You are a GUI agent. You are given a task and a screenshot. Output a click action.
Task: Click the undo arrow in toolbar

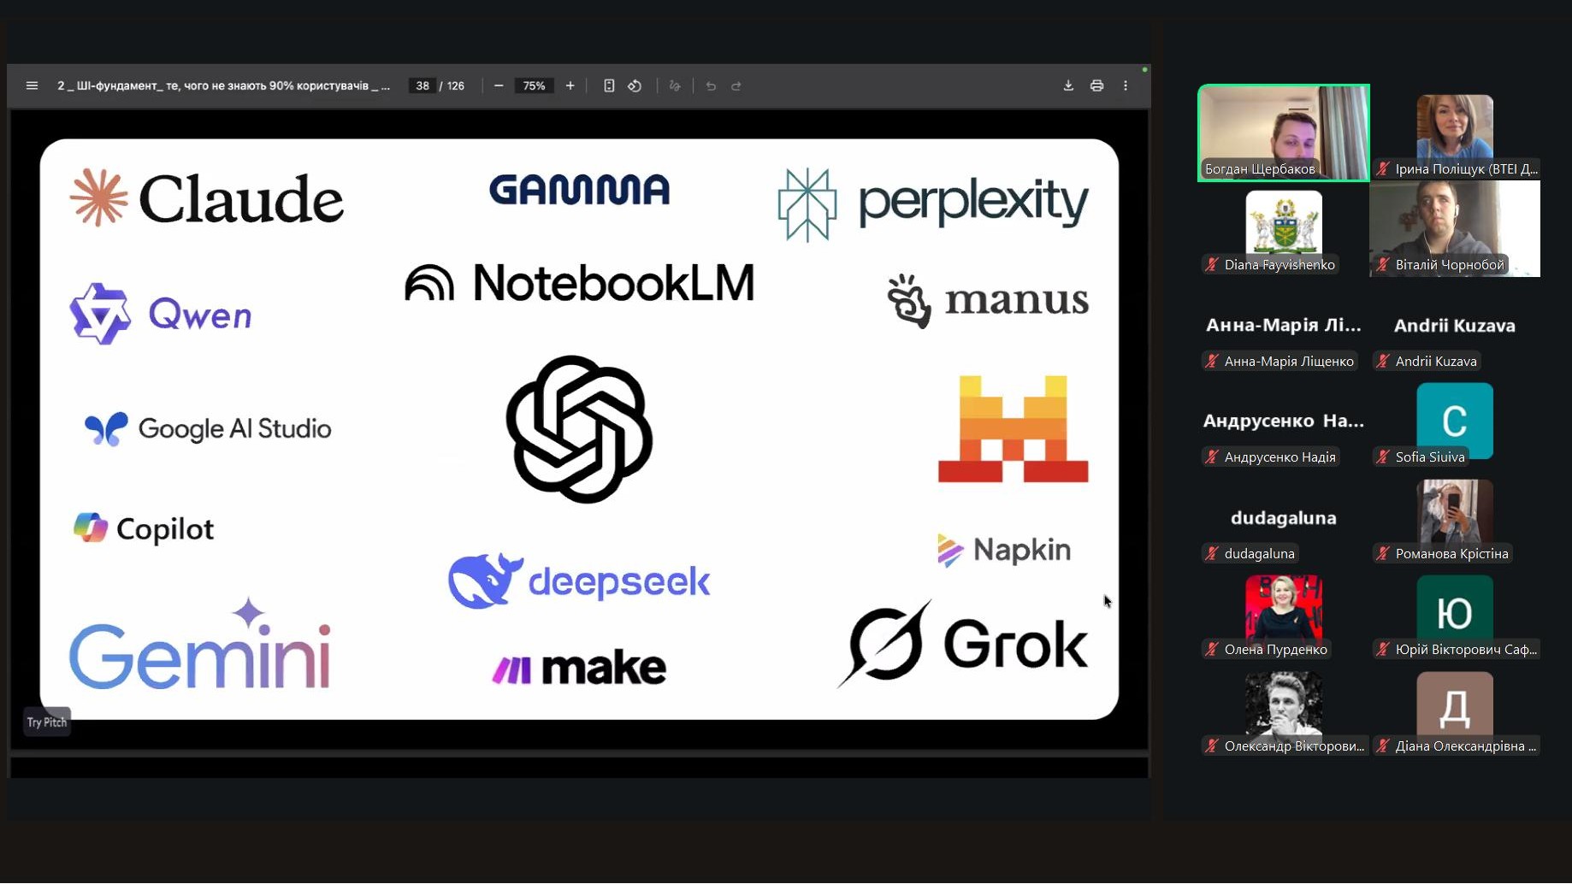click(711, 85)
